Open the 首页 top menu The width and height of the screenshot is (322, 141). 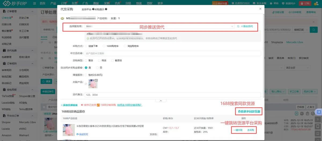click(42, 3)
